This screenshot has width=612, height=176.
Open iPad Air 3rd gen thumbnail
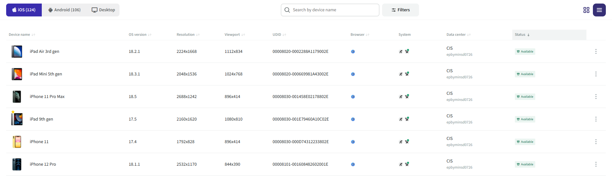17,52
